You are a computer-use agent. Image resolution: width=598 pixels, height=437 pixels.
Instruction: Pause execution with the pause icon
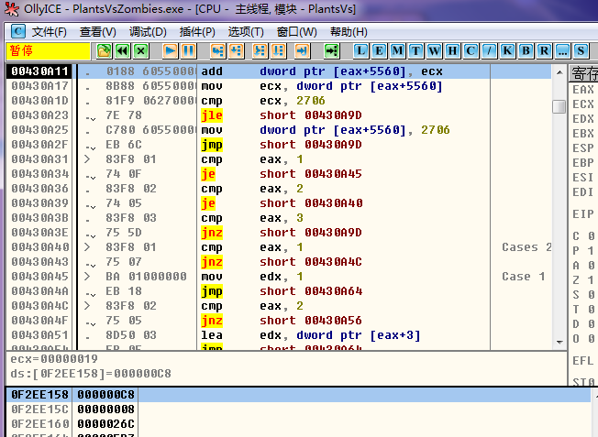click(188, 50)
